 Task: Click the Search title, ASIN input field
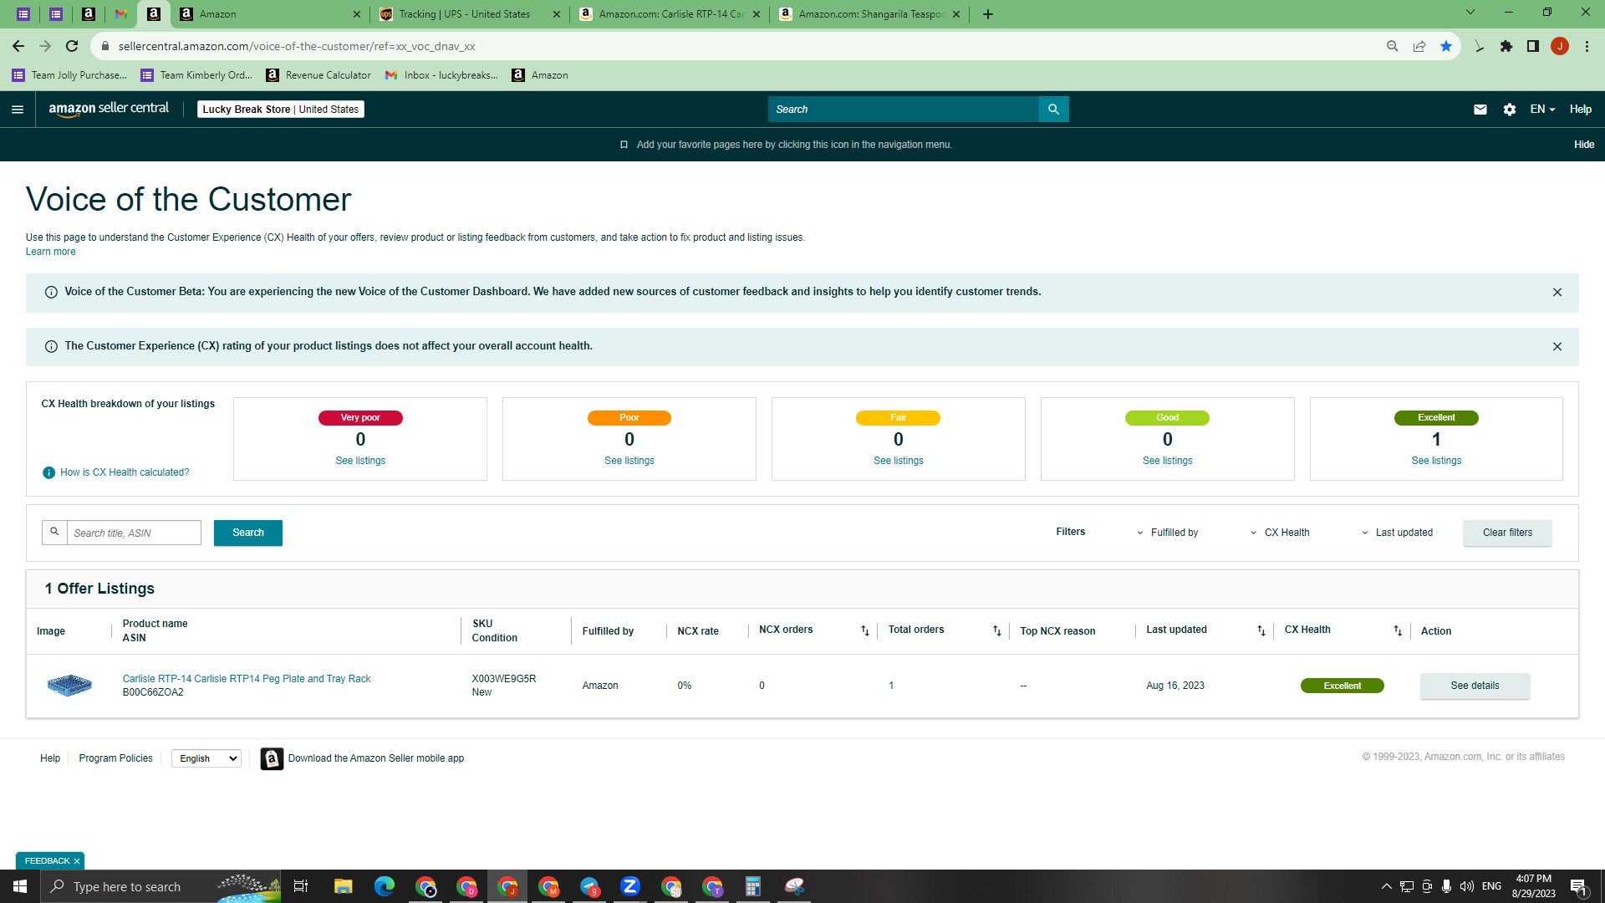tap(134, 533)
